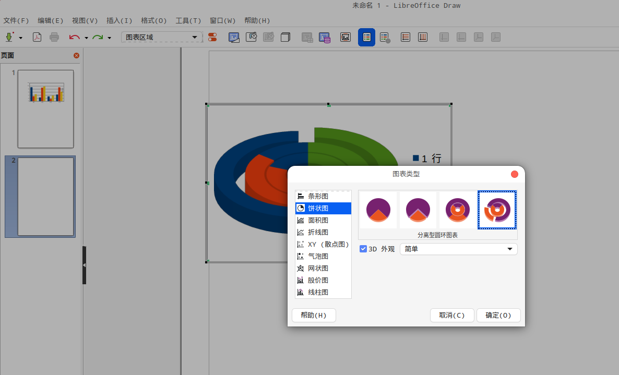Select page 1 thumbnail in the pages panel
The image size is (619, 375).
(x=46, y=108)
